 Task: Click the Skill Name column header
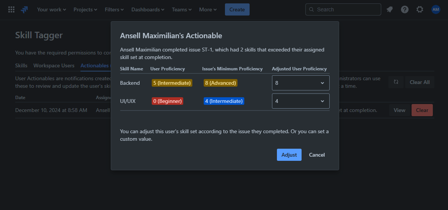[x=132, y=68]
